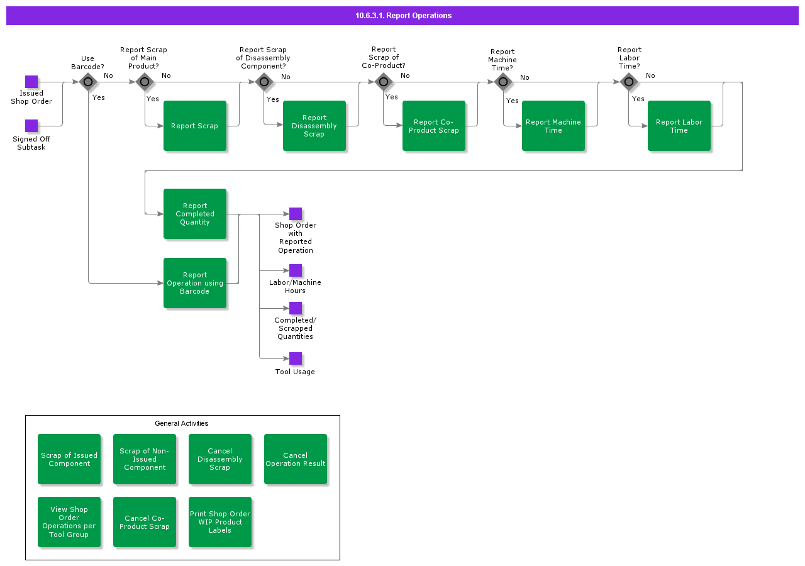The height and width of the screenshot is (566, 805).
Task: Click the 10.6.3.1. Report Operations title bar
Action: (402, 16)
